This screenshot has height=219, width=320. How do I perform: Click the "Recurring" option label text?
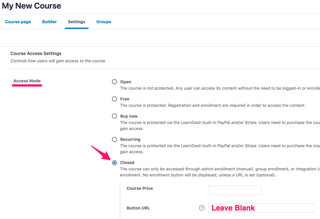pos(130,139)
